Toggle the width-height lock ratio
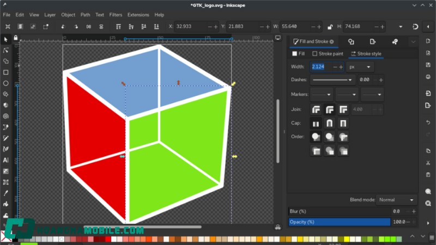The height and width of the screenshot is (245, 436). click(329, 26)
